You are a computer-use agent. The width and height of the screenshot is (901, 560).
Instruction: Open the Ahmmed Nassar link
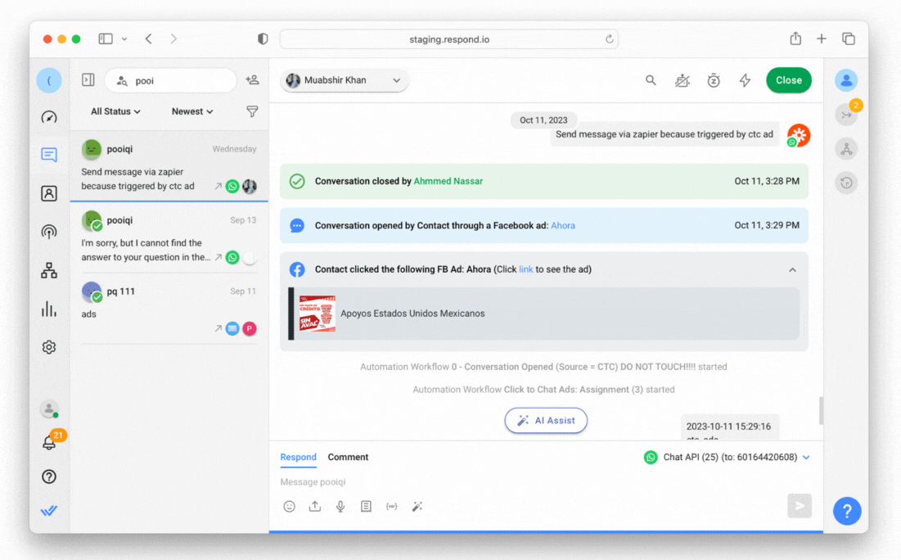(x=448, y=181)
